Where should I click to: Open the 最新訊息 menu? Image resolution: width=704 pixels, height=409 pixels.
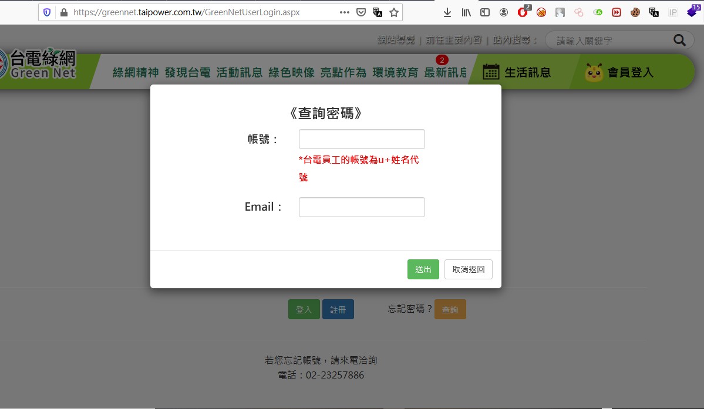coord(446,72)
